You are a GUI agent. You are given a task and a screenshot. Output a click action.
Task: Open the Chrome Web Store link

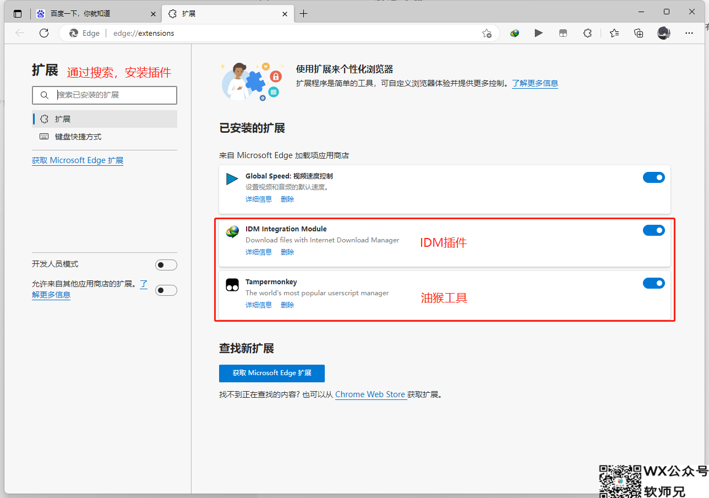pyautogui.click(x=370, y=394)
